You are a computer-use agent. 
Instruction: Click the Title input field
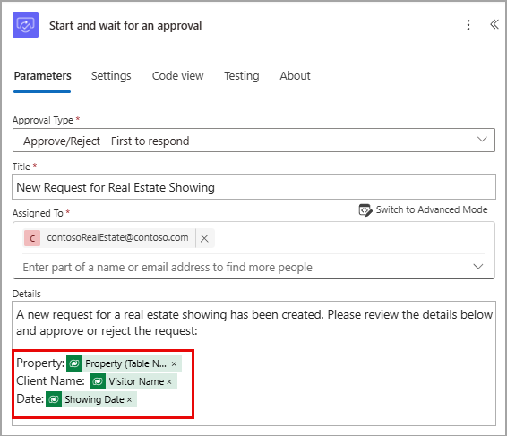(x=253, y=187)
